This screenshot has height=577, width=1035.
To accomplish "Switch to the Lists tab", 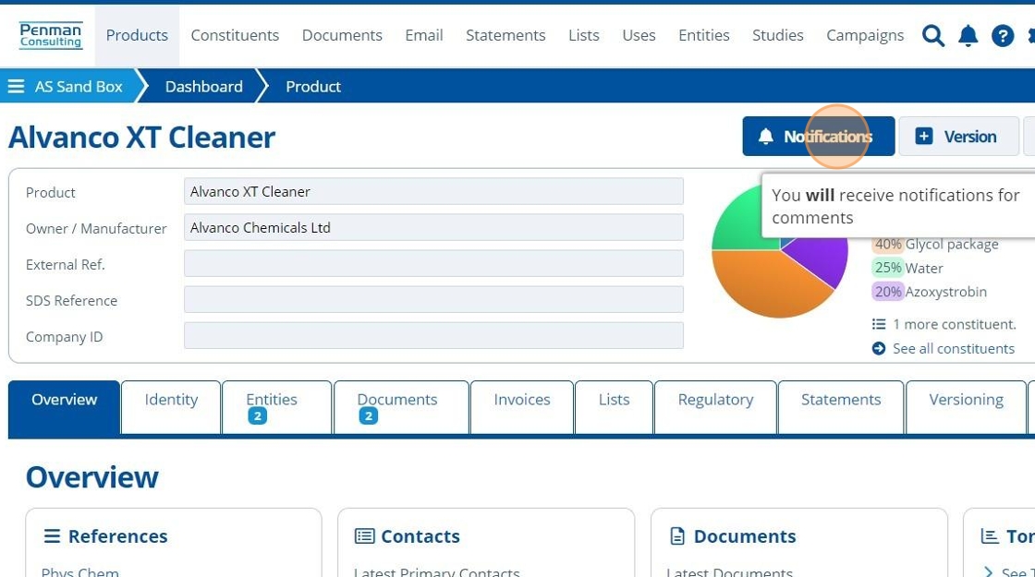I will point(614,407).
